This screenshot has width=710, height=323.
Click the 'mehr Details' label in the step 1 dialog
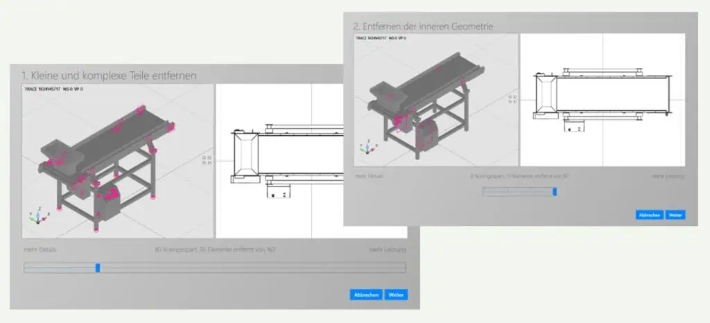tap(40, 250)
